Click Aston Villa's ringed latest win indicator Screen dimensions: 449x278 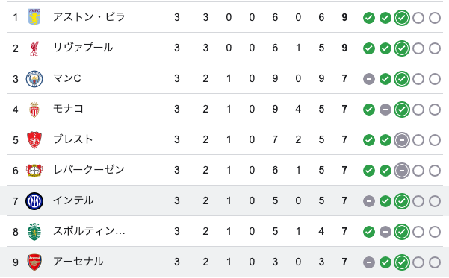pos(402,18)
